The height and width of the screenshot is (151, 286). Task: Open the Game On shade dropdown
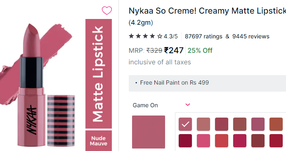[161, 105]
